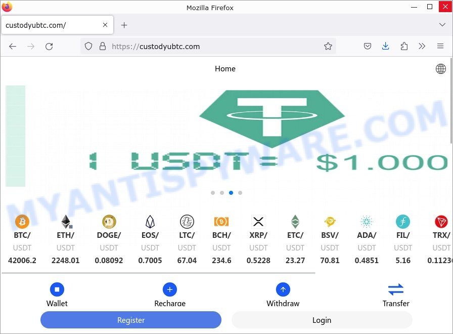Image resolution: width=453 pixels, height=334 pixels.
Task: Click the Cardano ADA coin icon
Action: (367, 222)
